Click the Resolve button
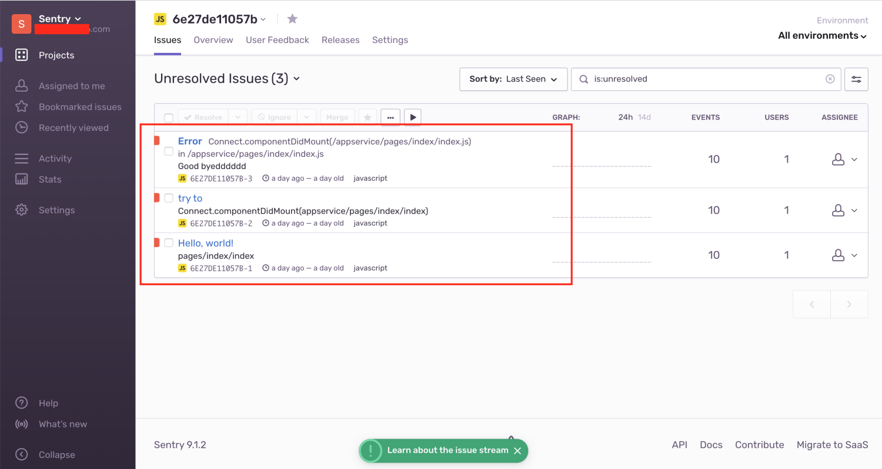 pyautogui.click(x=203, y=117)
